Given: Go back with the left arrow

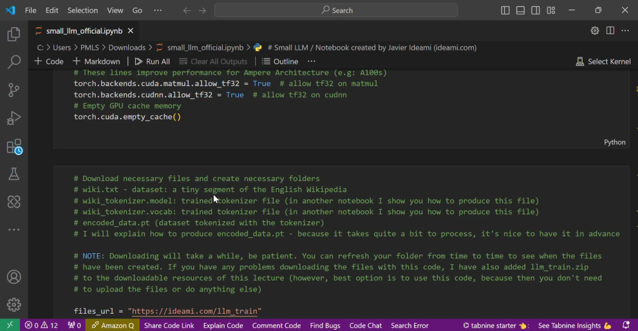Looking at the screenshot, I should point(187,11).
